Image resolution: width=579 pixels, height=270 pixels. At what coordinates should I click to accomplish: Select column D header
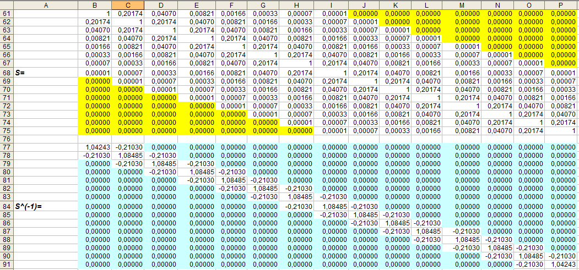pyautogui.click(x=161, y=5)
